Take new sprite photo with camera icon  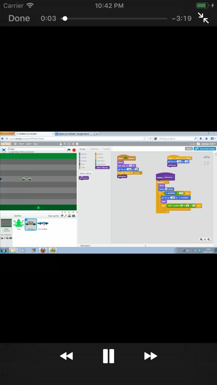(74, 216)
